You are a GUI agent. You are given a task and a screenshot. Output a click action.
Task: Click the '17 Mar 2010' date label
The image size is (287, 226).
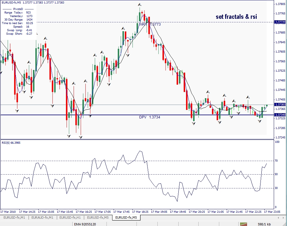(x=8, y=212)
